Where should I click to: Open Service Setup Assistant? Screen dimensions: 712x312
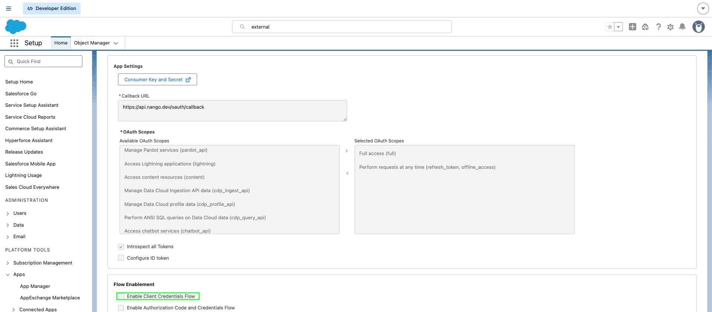pos(32,105)
